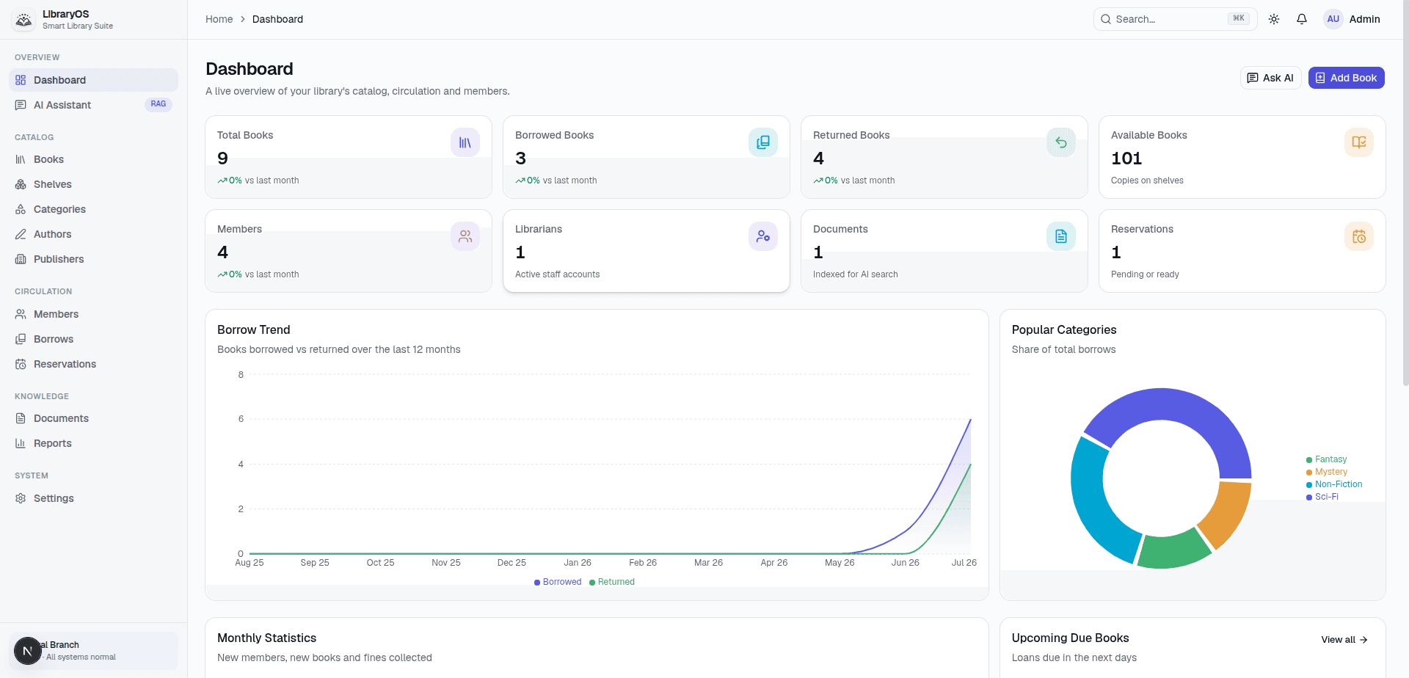Open the Publishers page

[x=94, y=259]
